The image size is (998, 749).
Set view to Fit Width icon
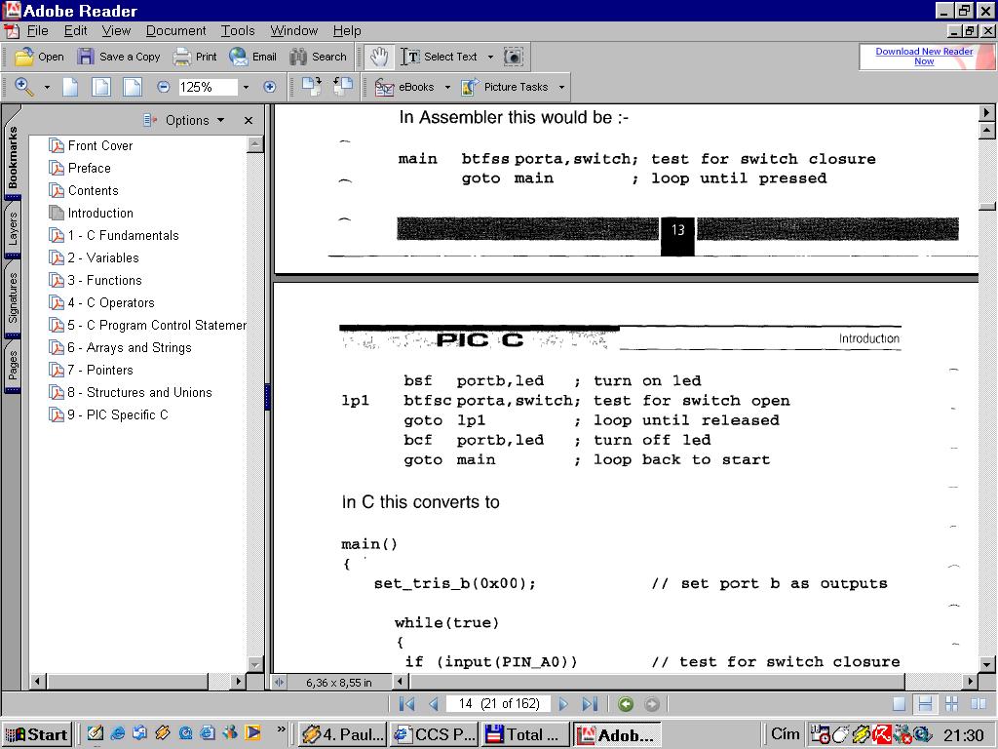pos(132,87)
